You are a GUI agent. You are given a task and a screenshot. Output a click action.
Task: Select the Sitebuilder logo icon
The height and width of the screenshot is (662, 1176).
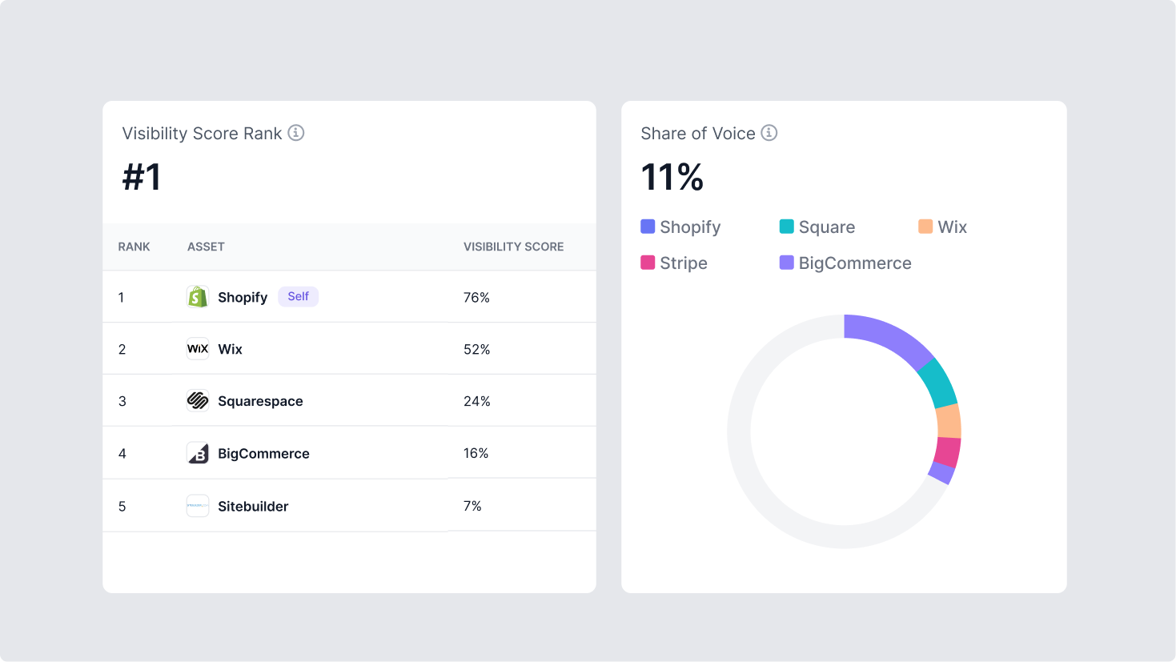[198, 505]
